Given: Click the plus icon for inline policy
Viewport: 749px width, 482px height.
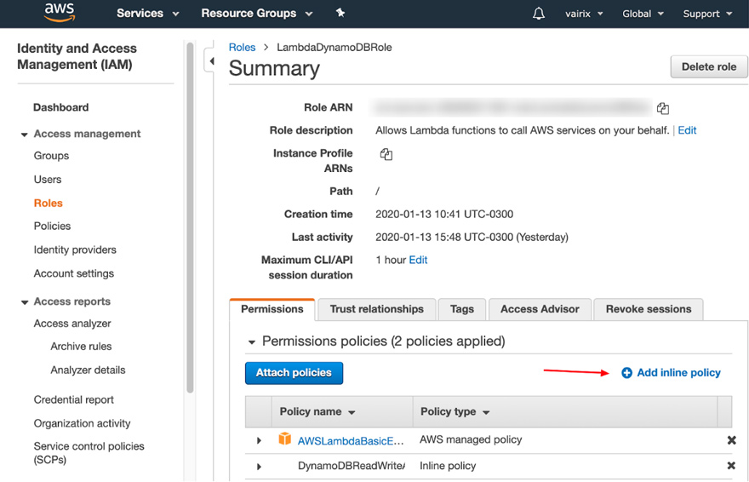Looking at the screenshot, I should pos(626,373).
